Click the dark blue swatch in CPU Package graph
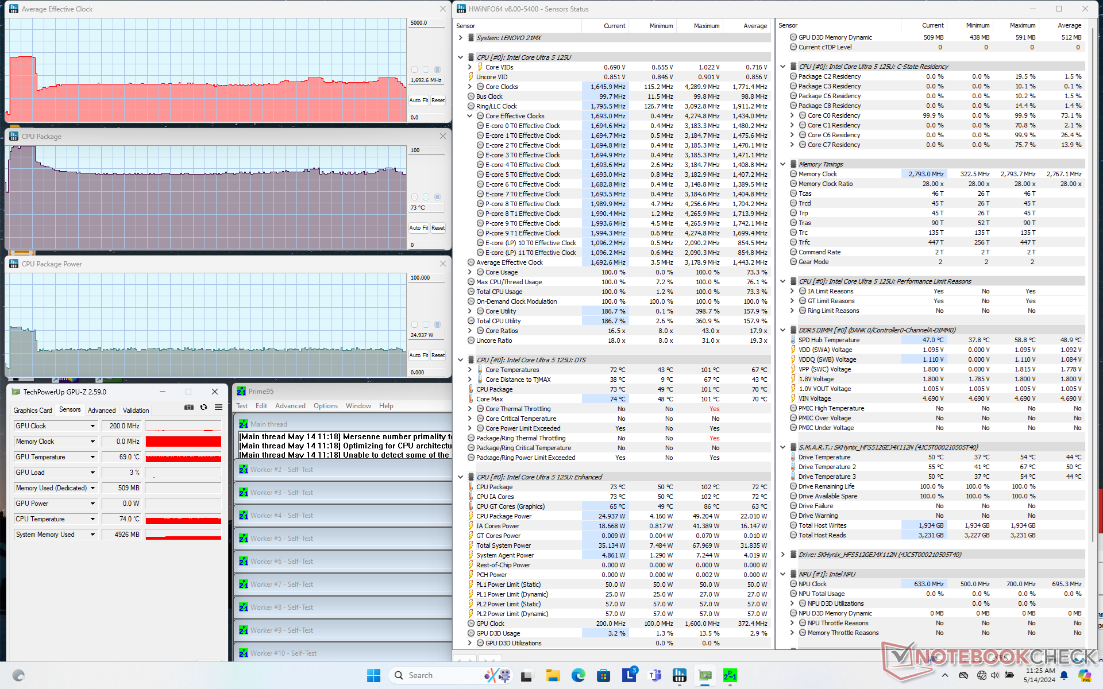The height and width of the screenshot is (689, 1103). click(x=437, y=197)
